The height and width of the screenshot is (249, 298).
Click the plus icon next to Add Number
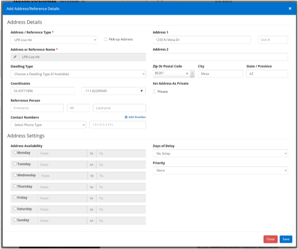coord(126,117)
